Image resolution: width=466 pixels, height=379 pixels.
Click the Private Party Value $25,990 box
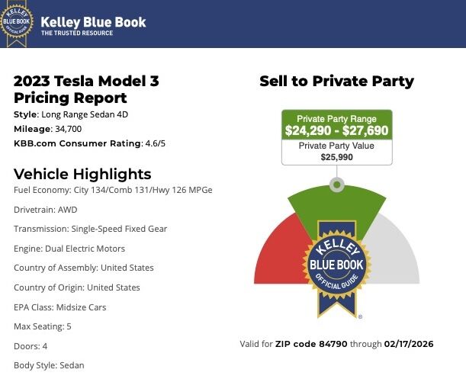coord(336,152)
